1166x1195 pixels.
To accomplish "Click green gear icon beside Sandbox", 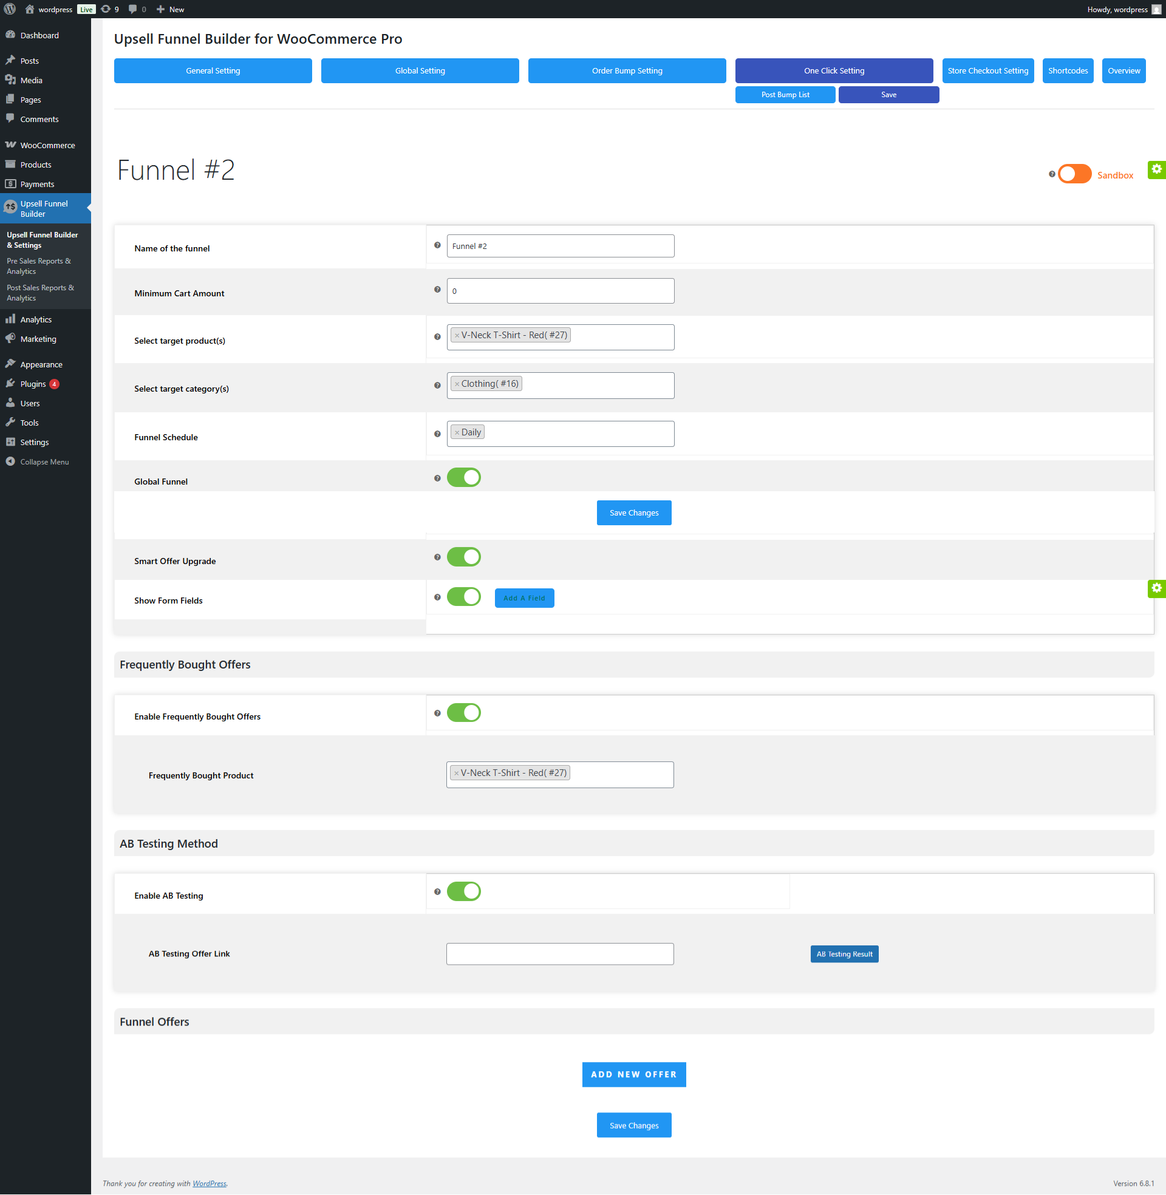I will click(1156, 169).
